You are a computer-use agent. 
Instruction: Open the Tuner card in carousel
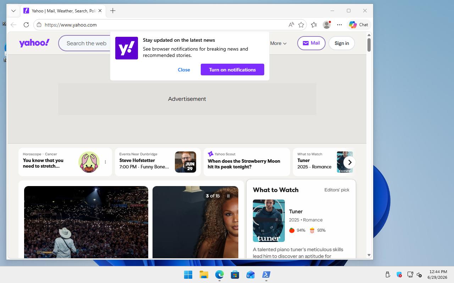coord(317,162)
